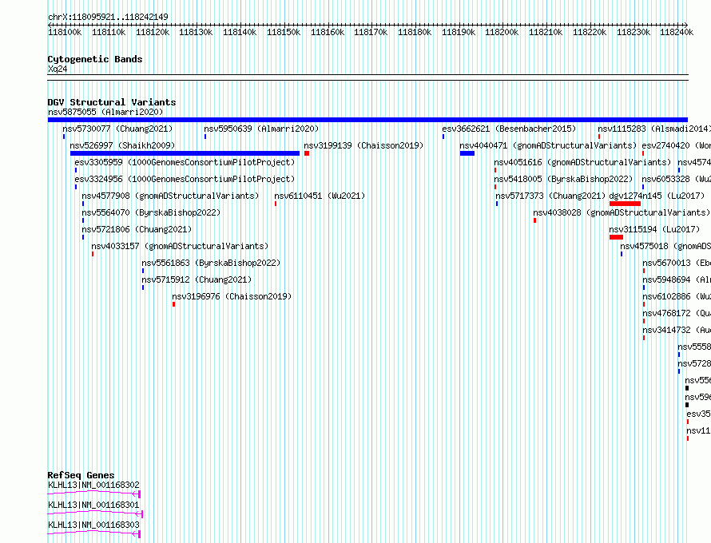Select nsv6110451 (Wu2021) label
Screen dimensions: 711x543
(x=320, y=196)
